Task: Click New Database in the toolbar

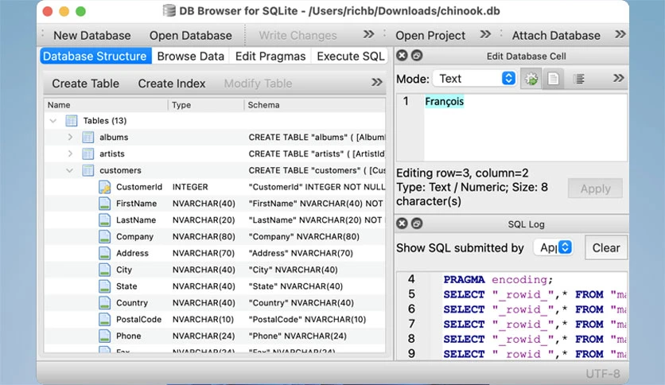Action: tap(92, 36)
